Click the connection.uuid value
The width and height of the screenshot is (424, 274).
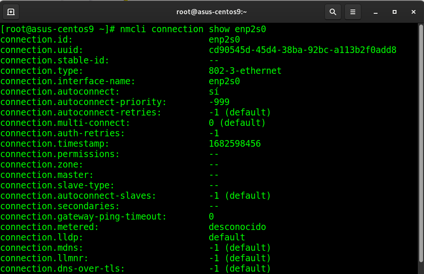302,50
